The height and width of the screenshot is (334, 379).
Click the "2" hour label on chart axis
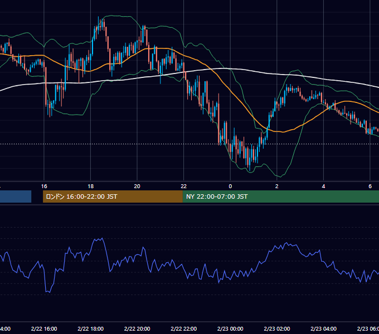277,186
